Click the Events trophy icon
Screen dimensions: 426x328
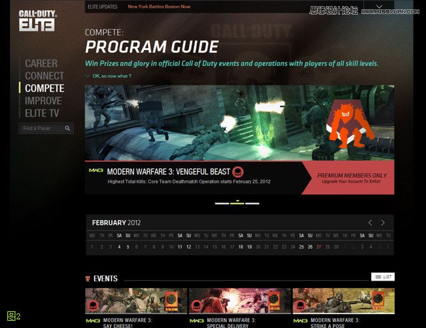coord(88,279)
